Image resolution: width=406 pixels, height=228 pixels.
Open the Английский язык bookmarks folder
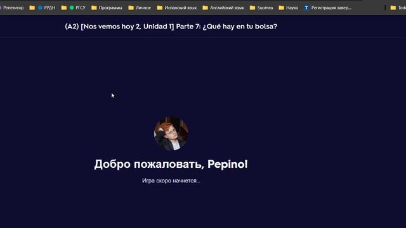tap(223, 8)
